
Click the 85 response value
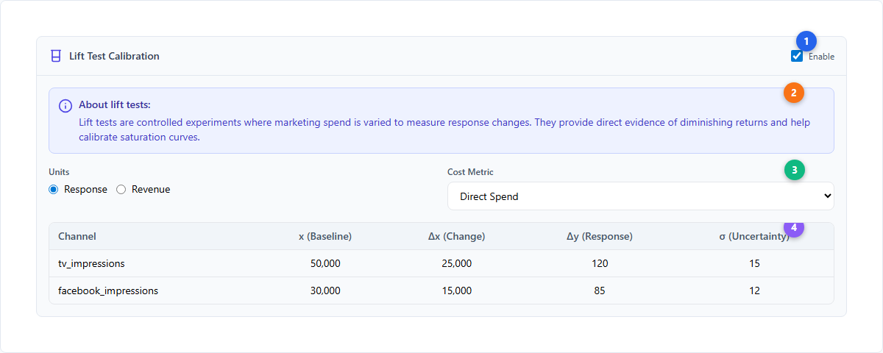tap(600, 290)
